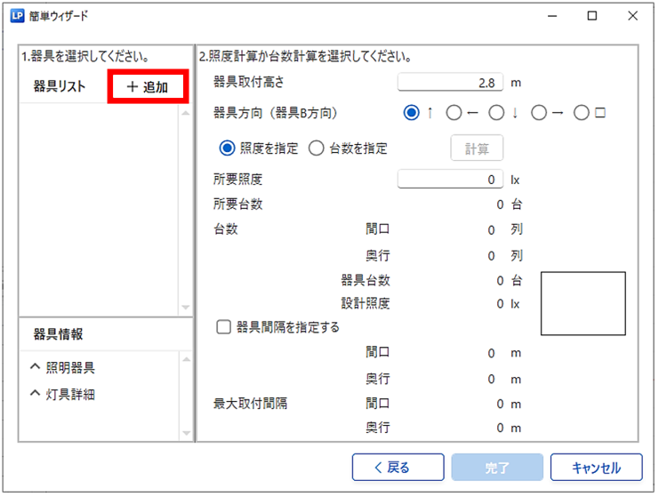Click the 器具取付高さ input field
The image size is (659, 497).
450,83
